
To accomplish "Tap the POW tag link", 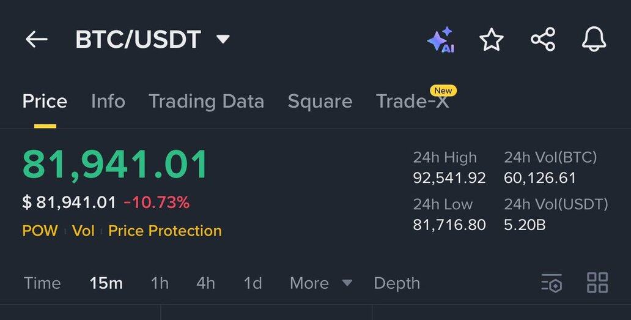I will coord(40,231).
